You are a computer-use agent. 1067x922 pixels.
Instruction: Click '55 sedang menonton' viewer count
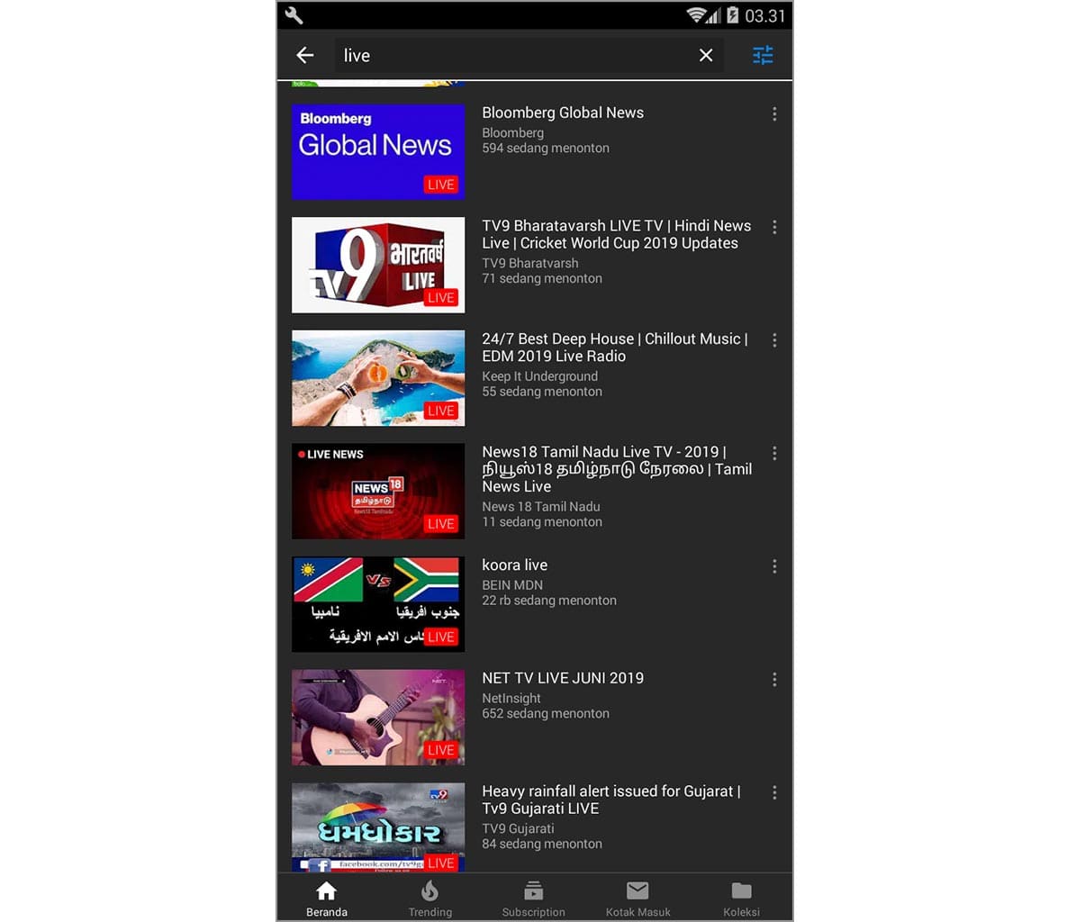542,392
